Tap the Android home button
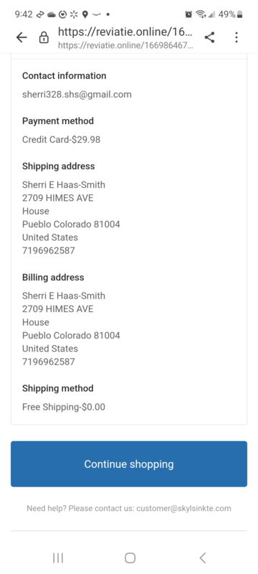This screenshot has width=258, height=574. [x=130, y=558]
